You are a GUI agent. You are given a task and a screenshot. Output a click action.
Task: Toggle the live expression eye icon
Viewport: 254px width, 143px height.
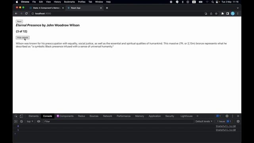(x=38, y=122)
